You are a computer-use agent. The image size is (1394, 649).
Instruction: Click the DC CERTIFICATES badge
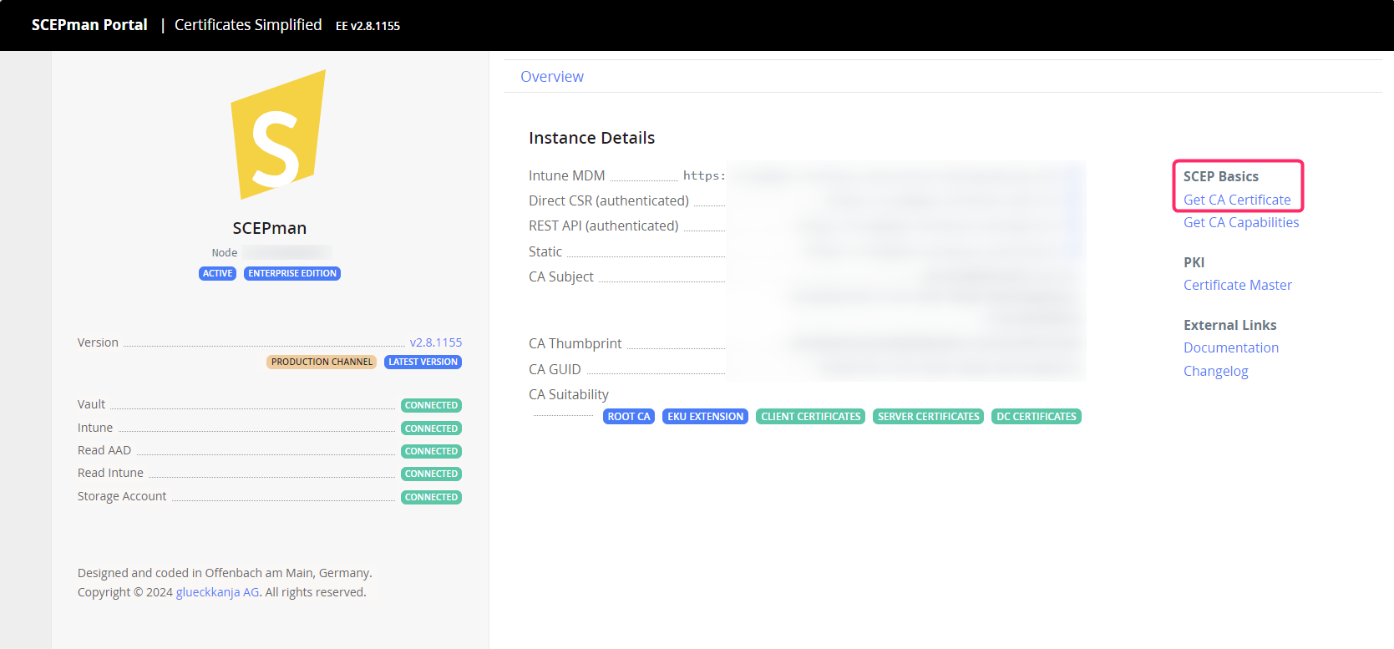(x=1036, y=417)
